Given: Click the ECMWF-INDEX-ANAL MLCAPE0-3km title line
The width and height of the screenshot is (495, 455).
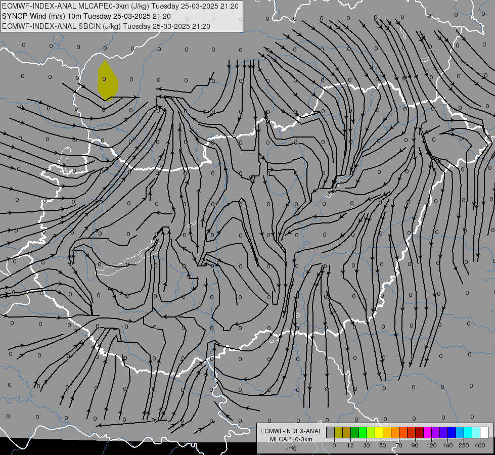Looking at the screenshot, I should coord(120,6).
